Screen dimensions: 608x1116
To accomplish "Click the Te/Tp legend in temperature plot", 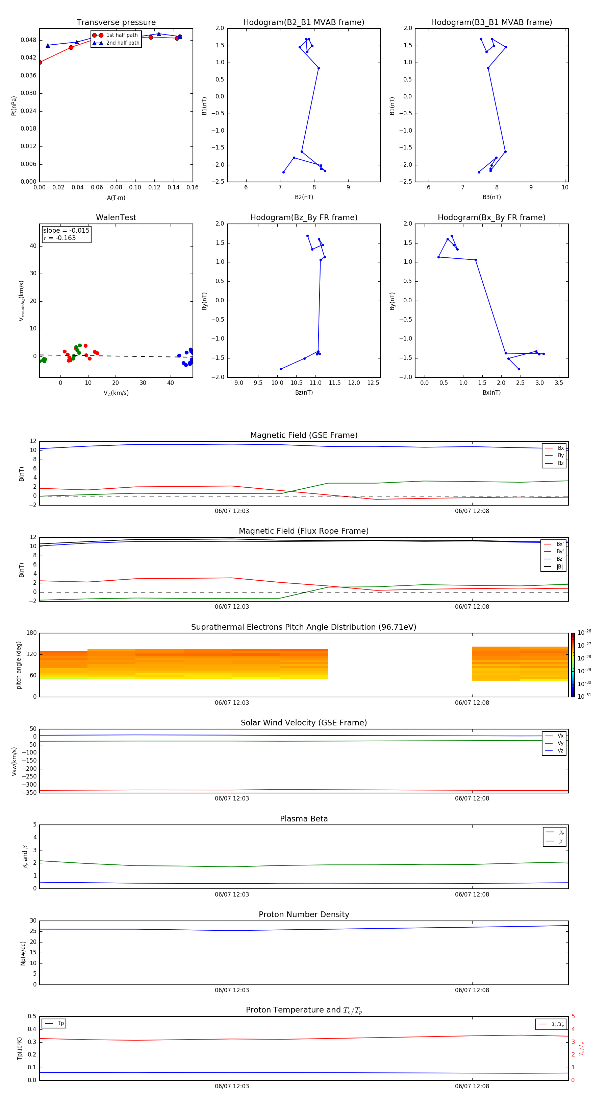I will [x=551, y=1025].
